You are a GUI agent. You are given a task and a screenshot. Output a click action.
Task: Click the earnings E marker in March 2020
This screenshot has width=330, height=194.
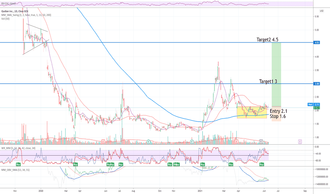74,142
